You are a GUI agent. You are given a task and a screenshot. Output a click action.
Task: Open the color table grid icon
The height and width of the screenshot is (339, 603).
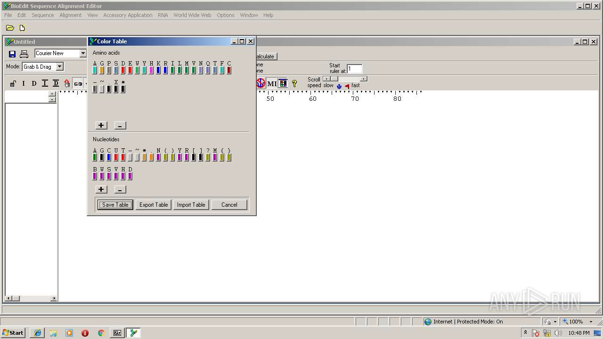coord(283,83)
